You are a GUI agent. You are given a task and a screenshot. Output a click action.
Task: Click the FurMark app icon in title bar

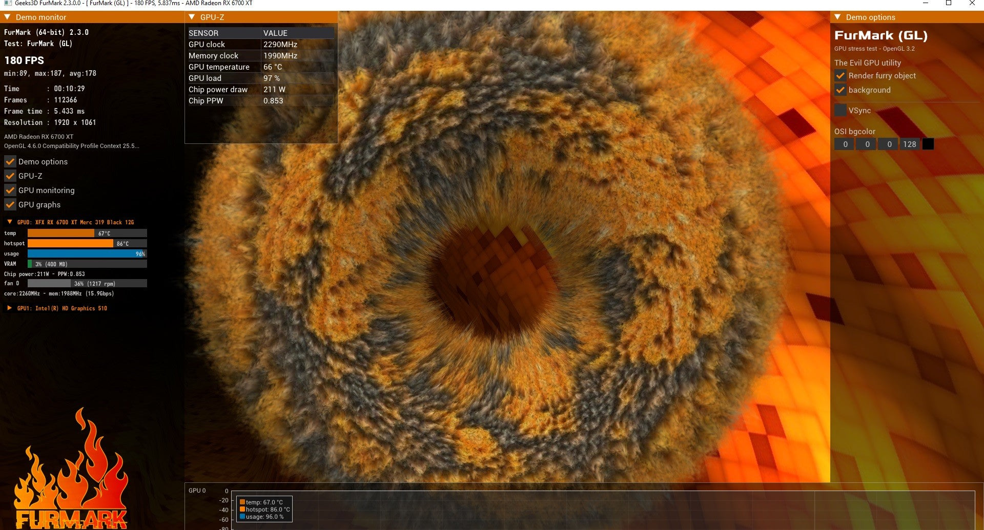[8, 3]
